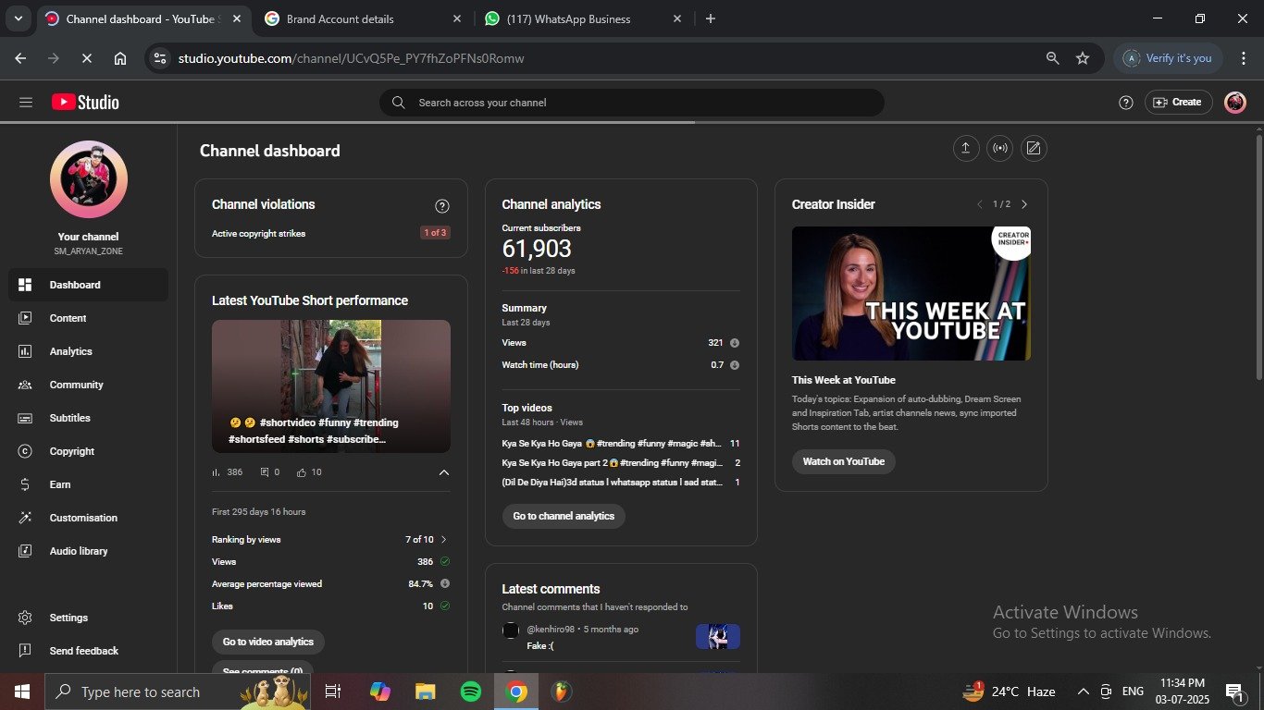Image resolution: width=1264 pixels, height=710 pixels.
Task: Click the This Week at YouTube thumbnail
Action: tap(911, 294)
